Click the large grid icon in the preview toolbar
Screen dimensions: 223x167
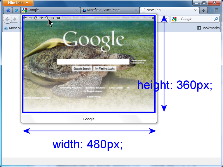[58, 18]
